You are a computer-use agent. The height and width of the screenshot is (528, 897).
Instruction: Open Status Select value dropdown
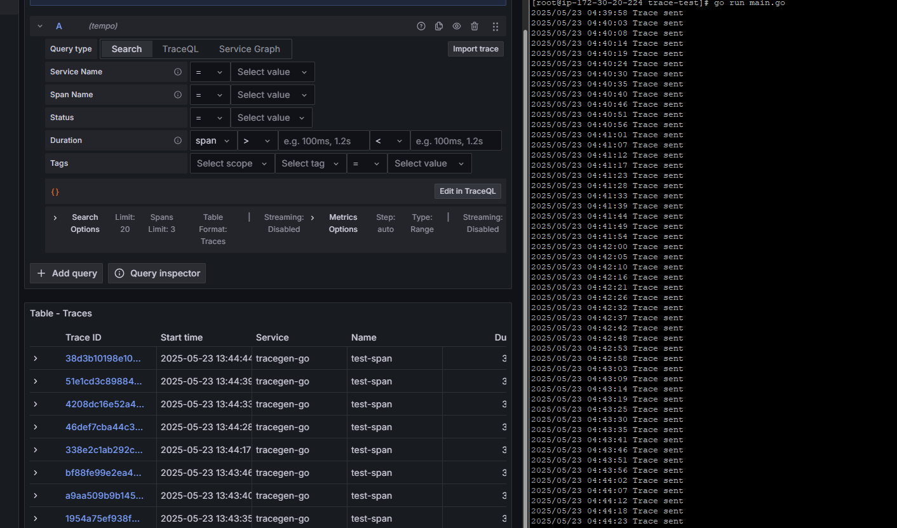point(271,118)
